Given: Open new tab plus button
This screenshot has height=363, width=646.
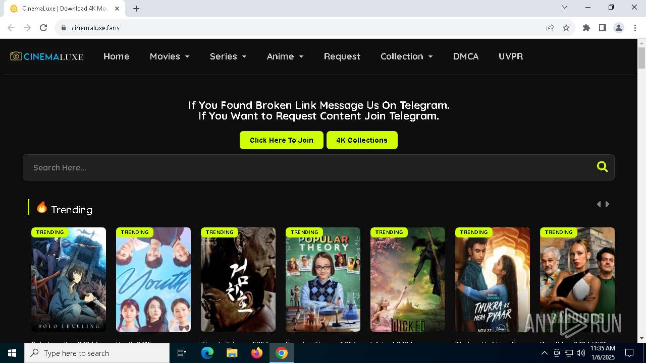Looking at the screenshot, I should pyautogui.click(x=136, y=9).
